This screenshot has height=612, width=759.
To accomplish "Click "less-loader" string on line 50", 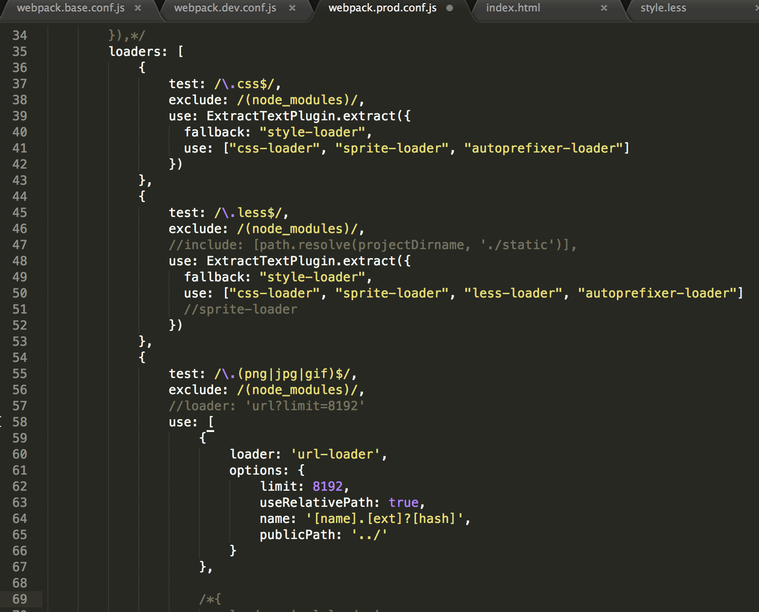I will 513,293.
